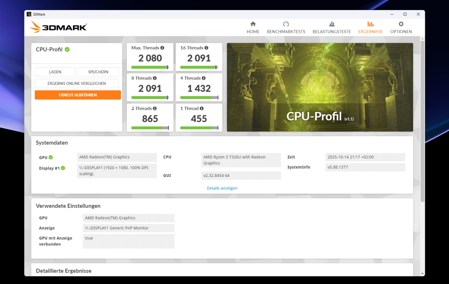The image size is (449, 284).
Task: Switch to the BENCHMARKTESTS tab
Action: (x=286, y=23)
